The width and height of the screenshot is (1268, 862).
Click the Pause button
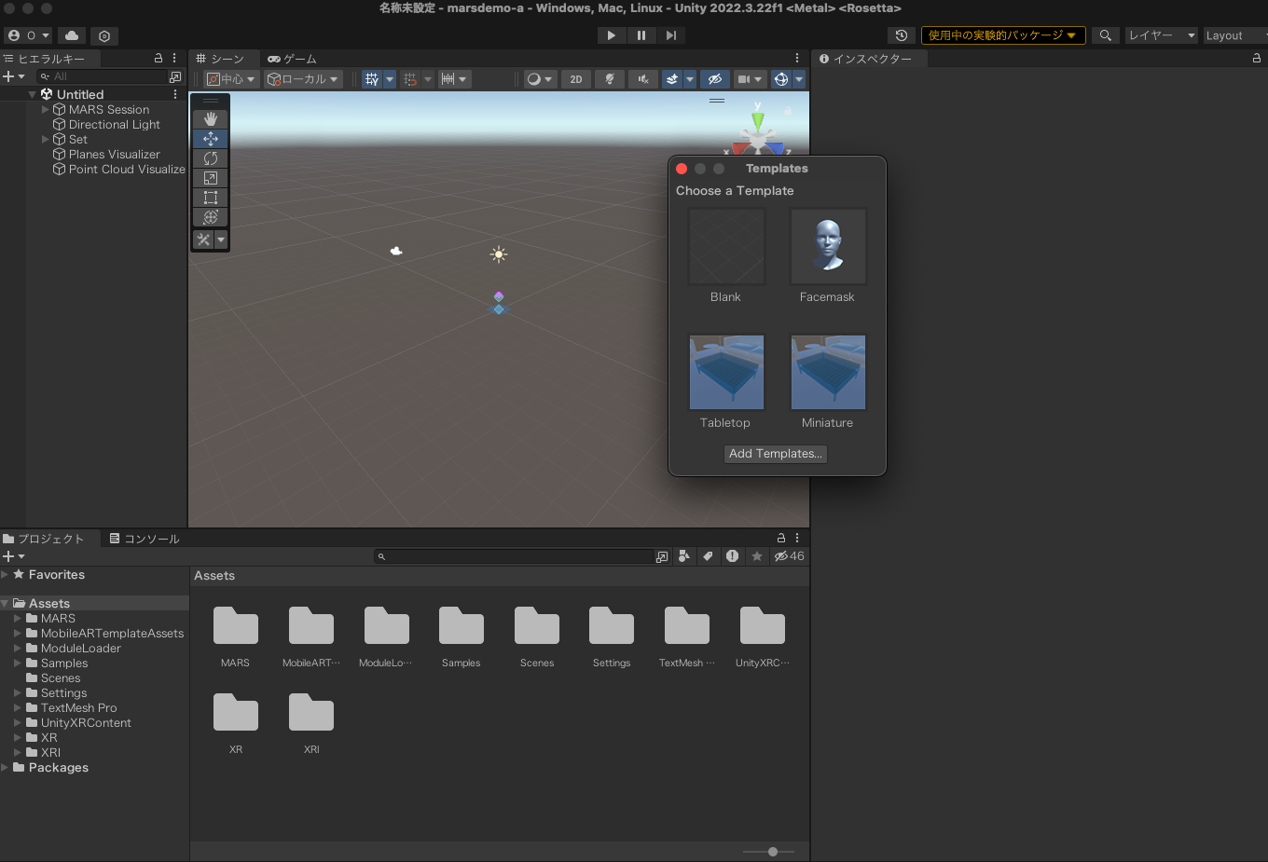[641, 35]
